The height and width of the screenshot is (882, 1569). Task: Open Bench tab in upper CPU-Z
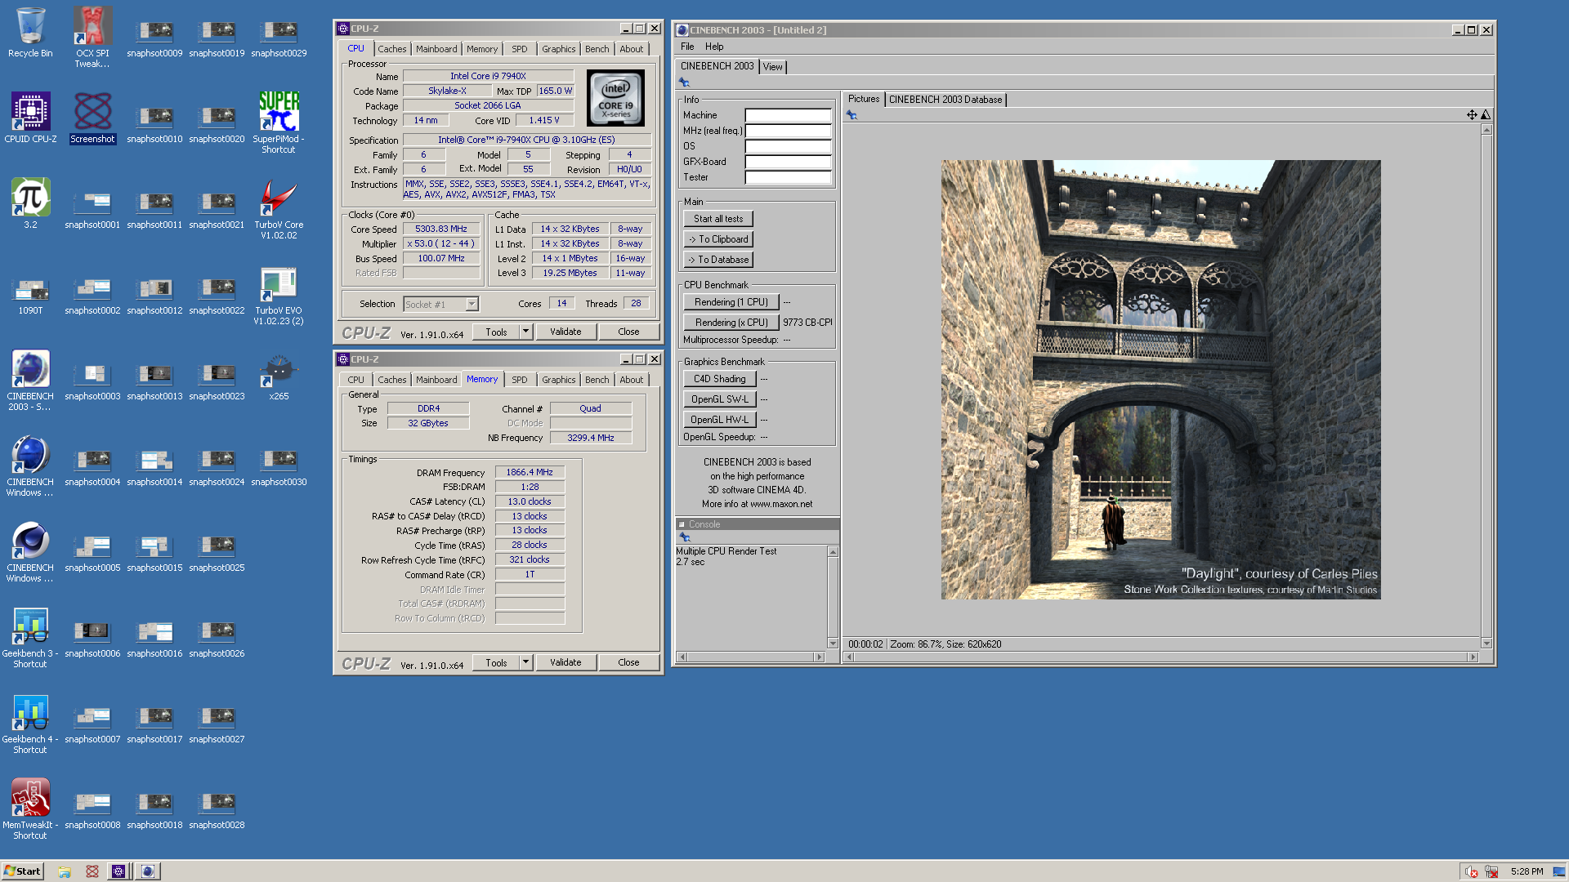(597, 49)
